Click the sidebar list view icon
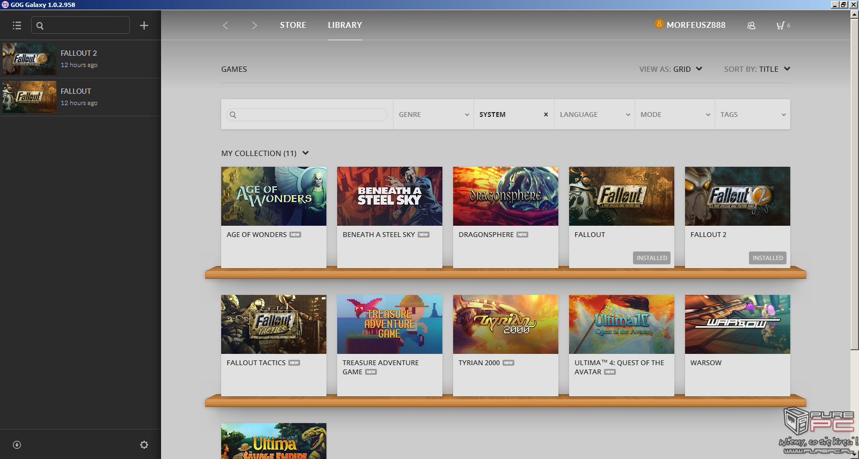This screenshot has width=859, height=459. pos(17,25)
